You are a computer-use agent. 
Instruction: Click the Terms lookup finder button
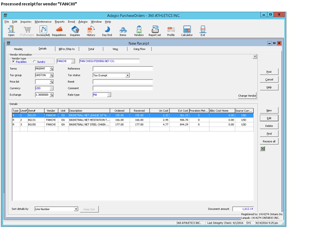52,69
